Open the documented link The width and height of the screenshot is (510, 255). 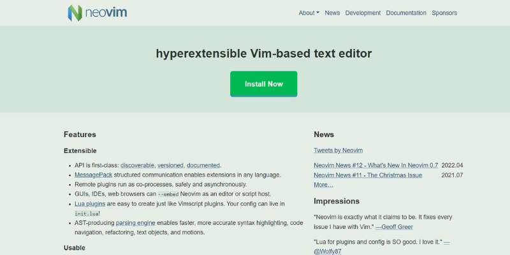pos(203,165)
